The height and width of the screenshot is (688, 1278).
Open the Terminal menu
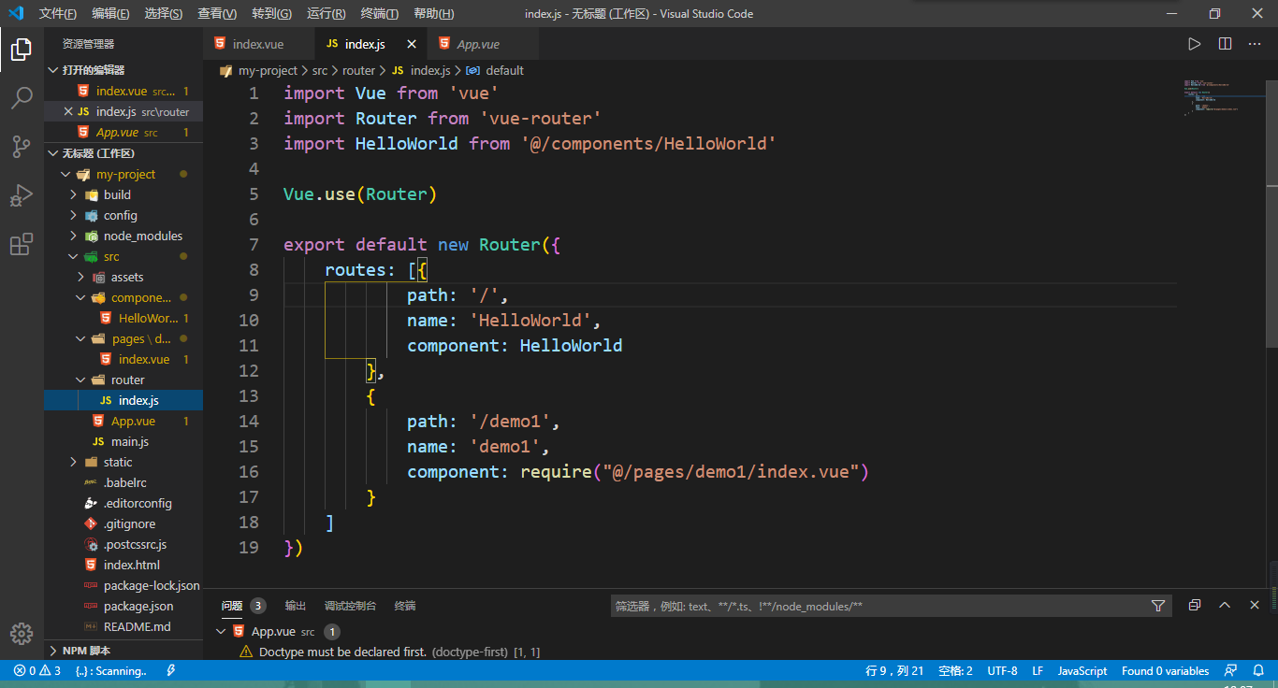pyautogui.click(x=379, y=13)
